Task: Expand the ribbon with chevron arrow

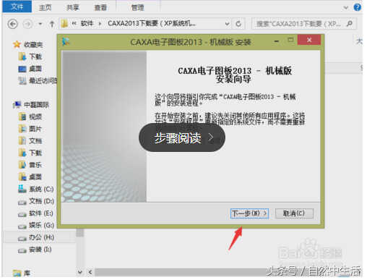Action: tap(345, 8)
